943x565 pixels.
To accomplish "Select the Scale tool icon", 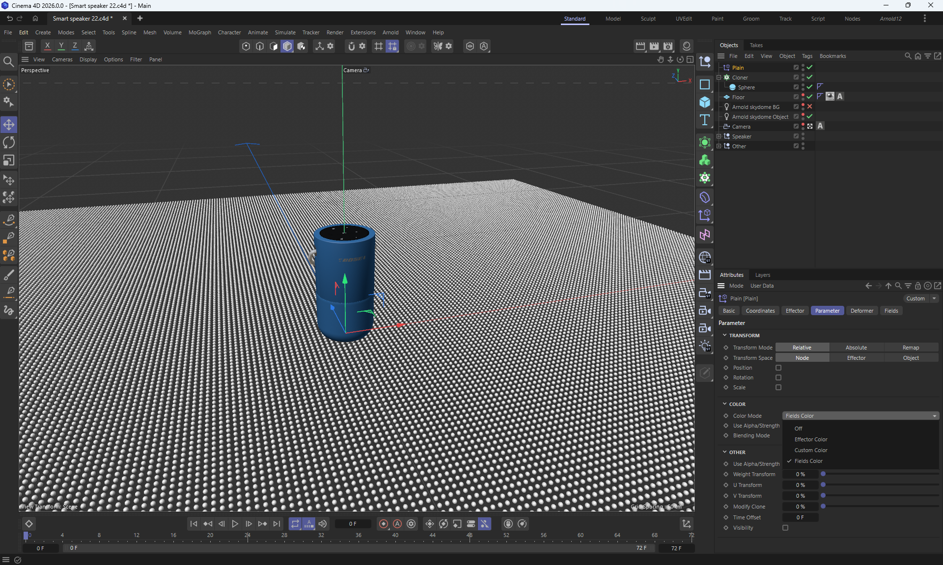I will (9, 161).
